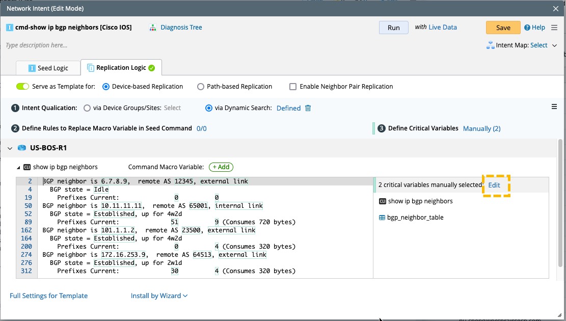Click the Intent Map icon
The height and width of the screenshot is (321, 566).
coord(491,45)
